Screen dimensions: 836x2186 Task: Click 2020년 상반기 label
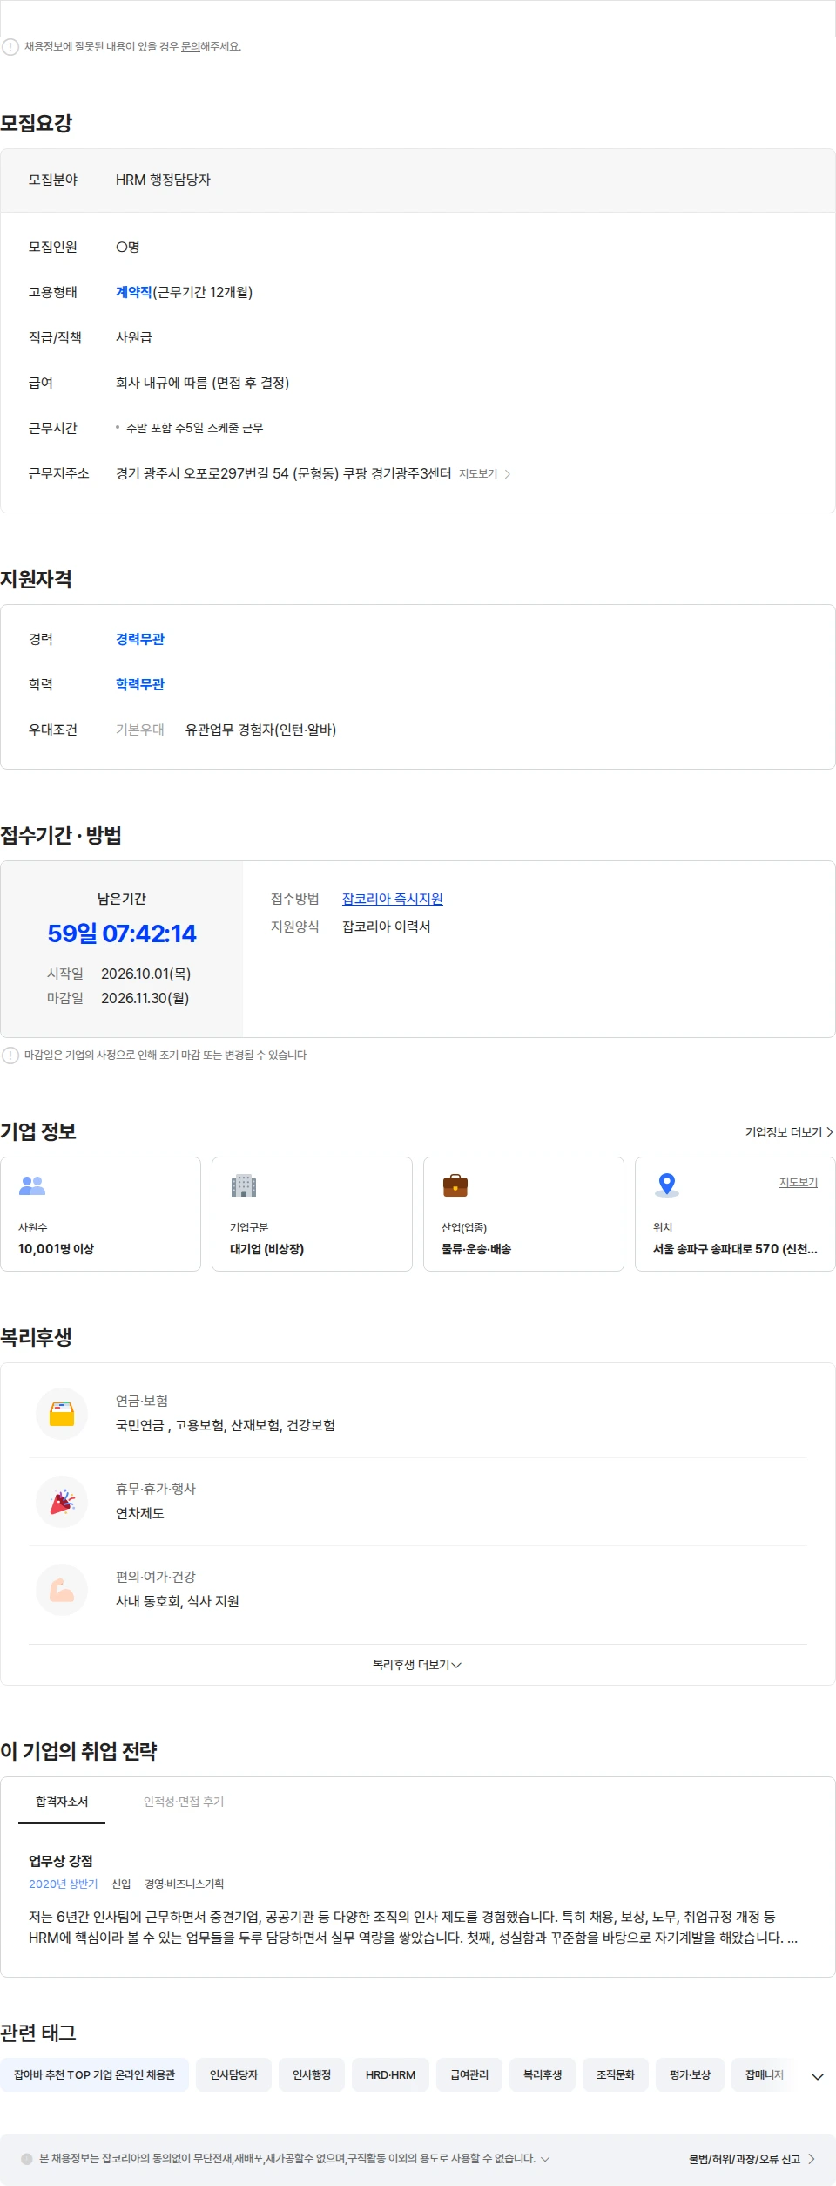click(x=64, y=1884)
